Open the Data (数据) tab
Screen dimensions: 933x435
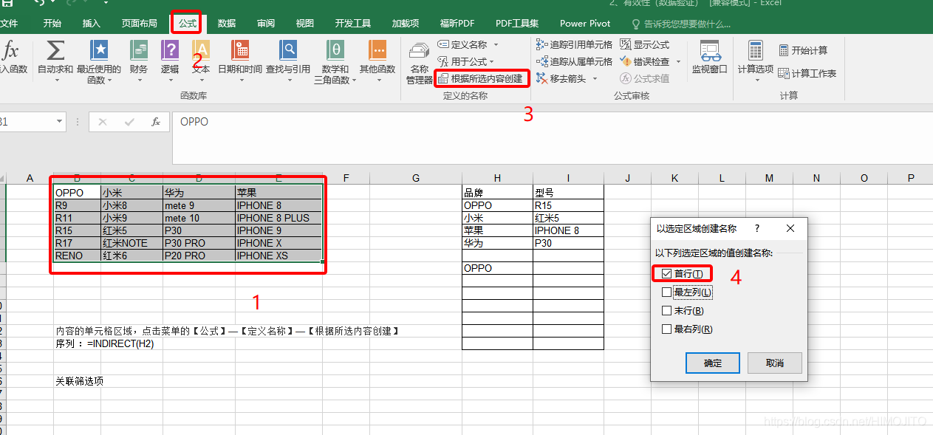pos(227,24)
